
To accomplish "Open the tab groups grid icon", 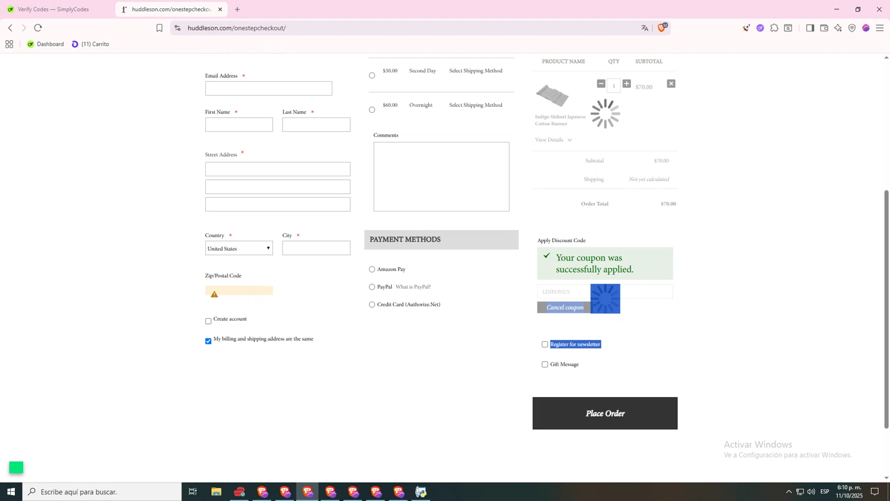I will click(x=9, y=44).
